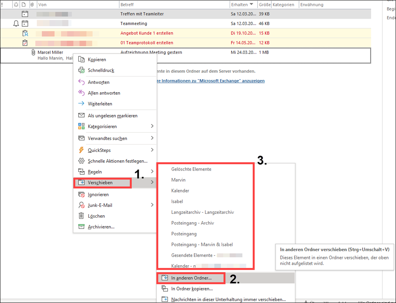This screenshot has width=396, height=303.
Task: Select In Ordner kopieren… entry
Action: pyautogui.click(x=226, y=288)
